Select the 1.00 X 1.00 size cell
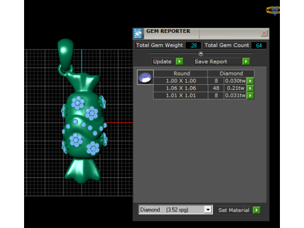Screen dimensions: 304x228 tap(180, 81)
